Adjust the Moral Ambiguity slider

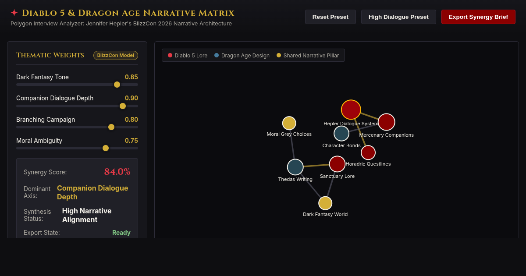tap(77, 148)
